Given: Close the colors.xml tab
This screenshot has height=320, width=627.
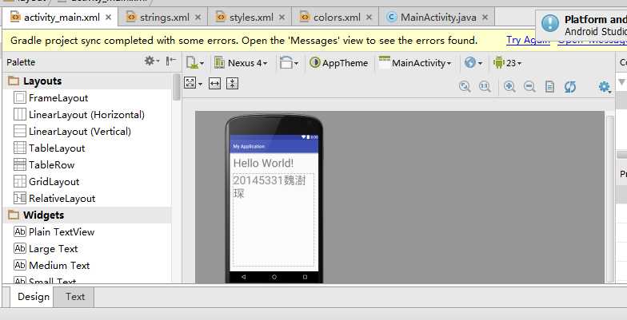Looking at the screenshot, I should click(369, 18).
